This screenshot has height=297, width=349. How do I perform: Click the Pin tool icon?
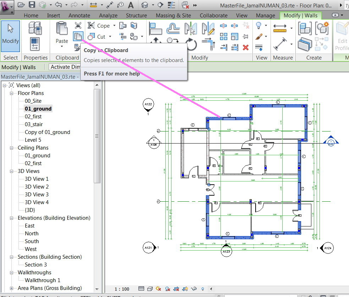pyautogui.click(x=245, y=37)
